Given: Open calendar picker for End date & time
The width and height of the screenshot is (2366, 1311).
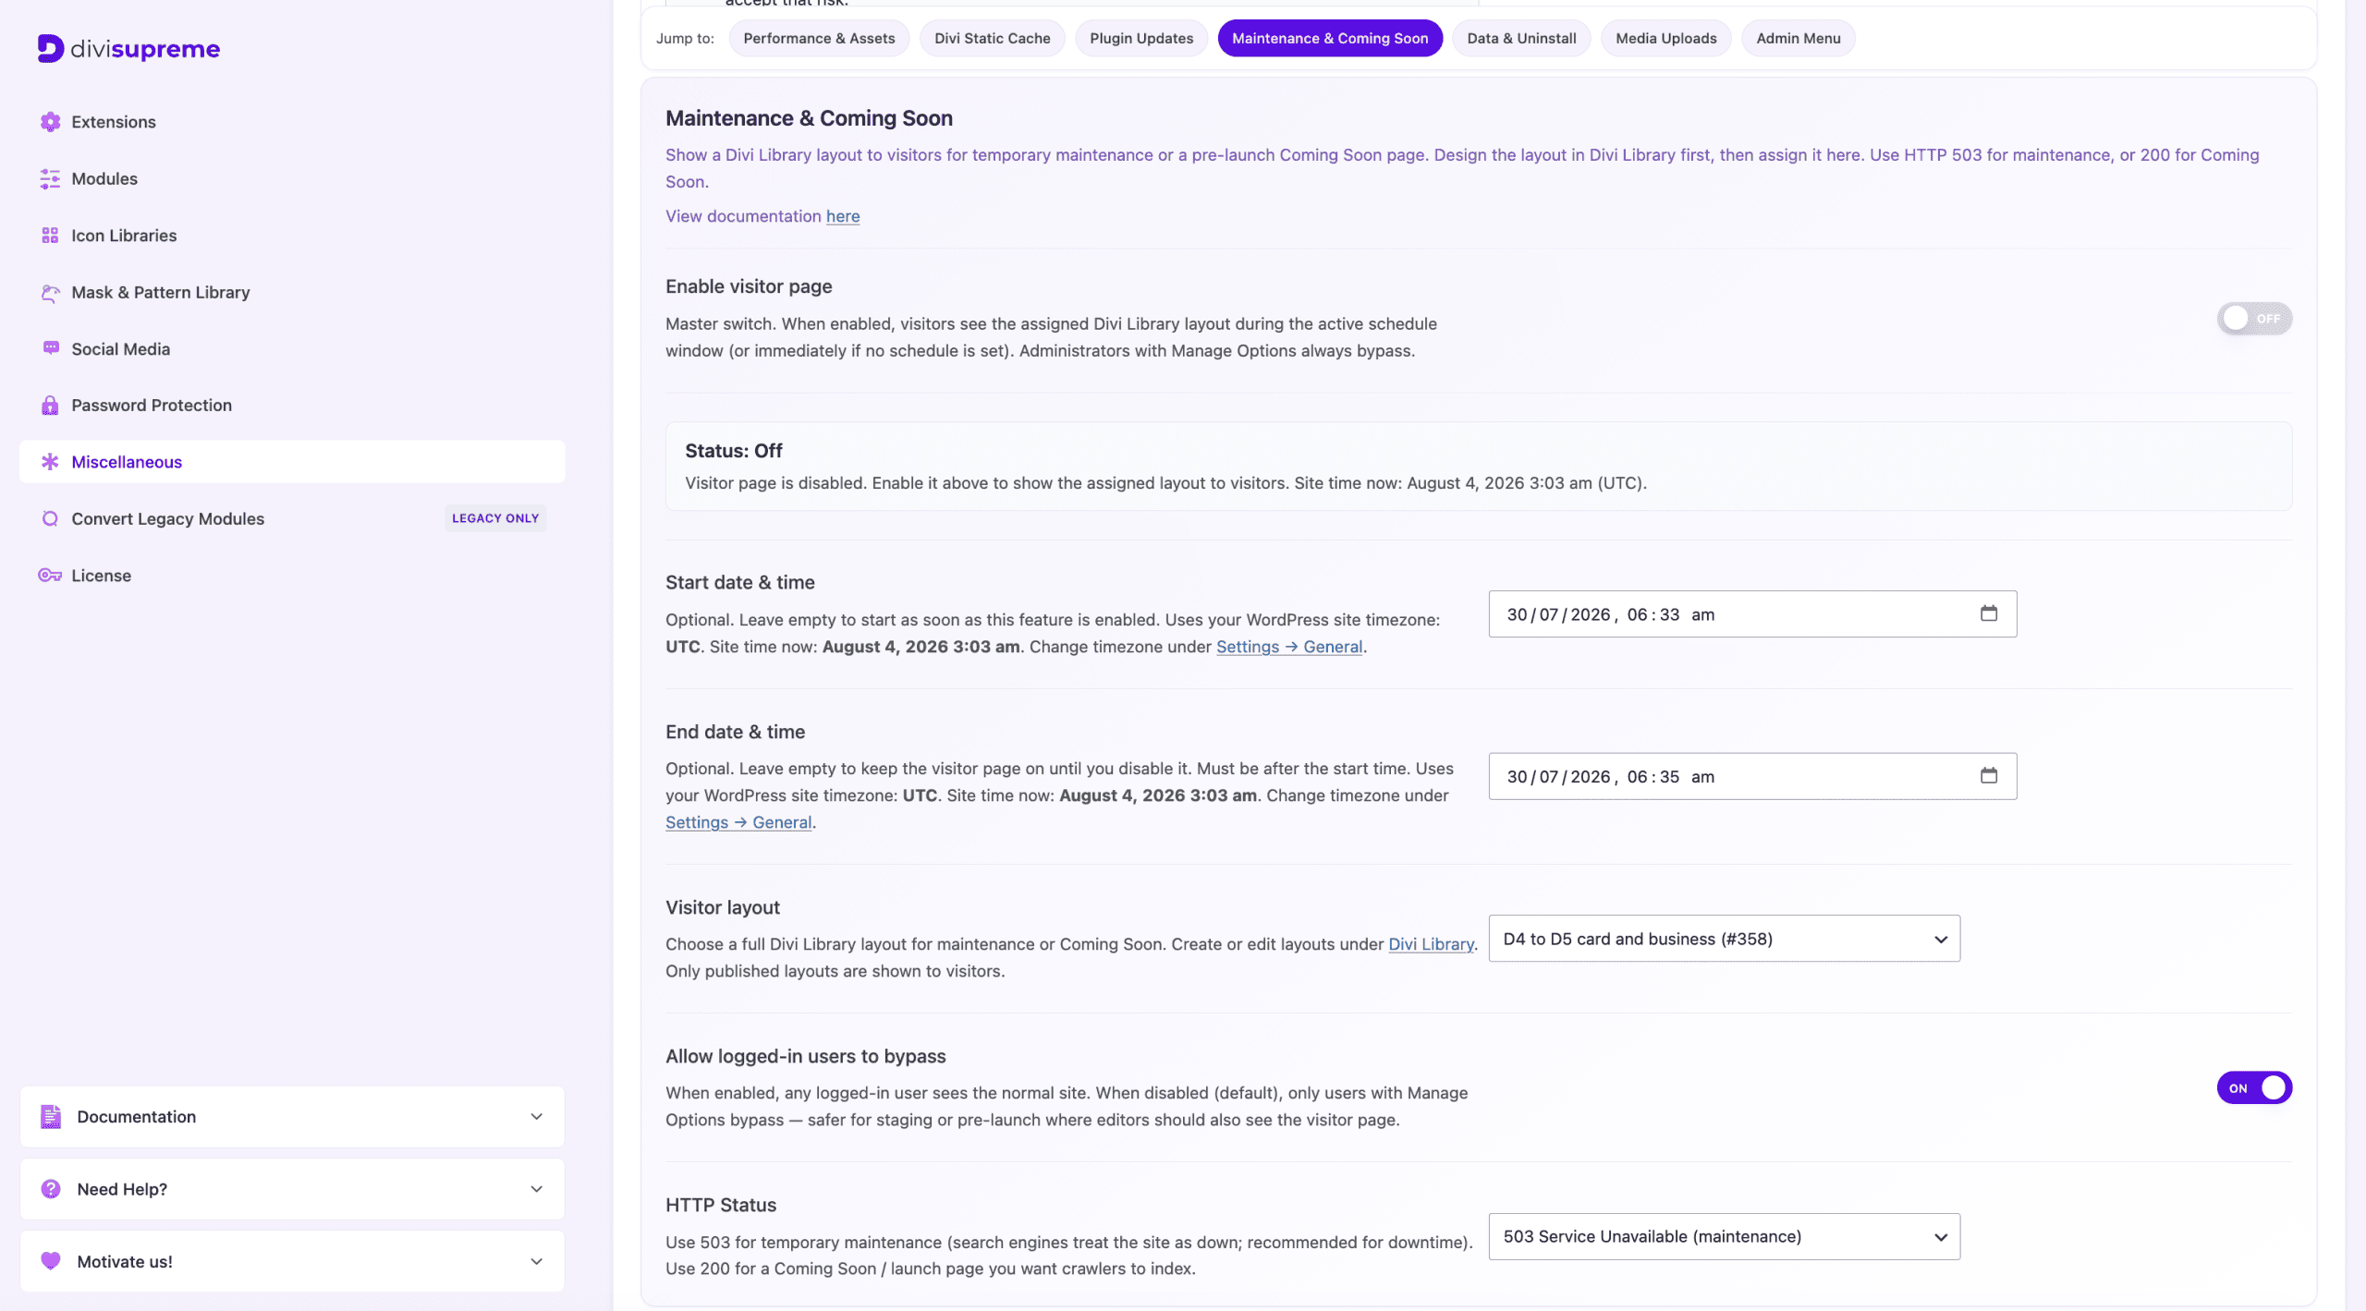Looking at the screenshot, I should click(1989, 775).
